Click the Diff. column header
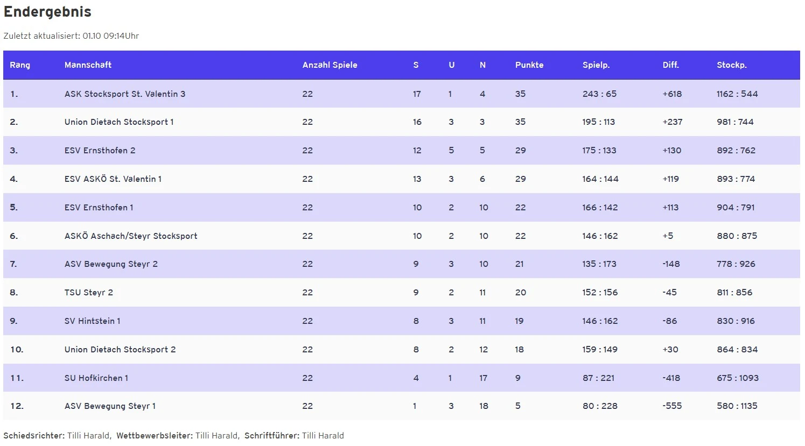This screenshot has width=805, height=446. [x=670, y=65]
